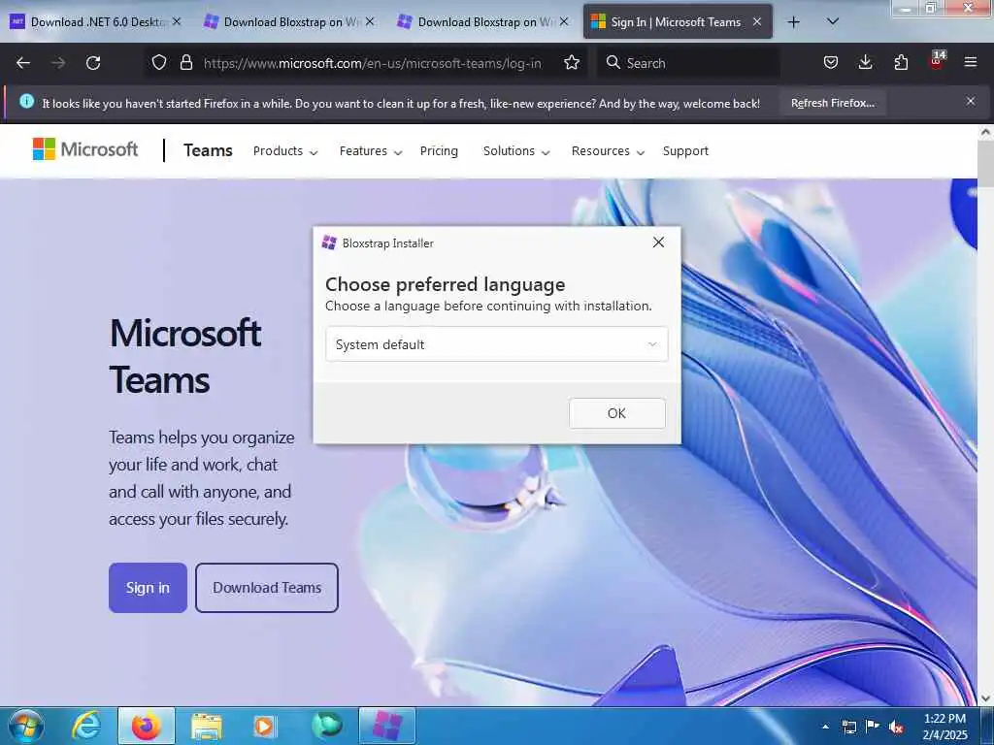
Task: Click Refresh Firefox button
Action: pos(833,103)
